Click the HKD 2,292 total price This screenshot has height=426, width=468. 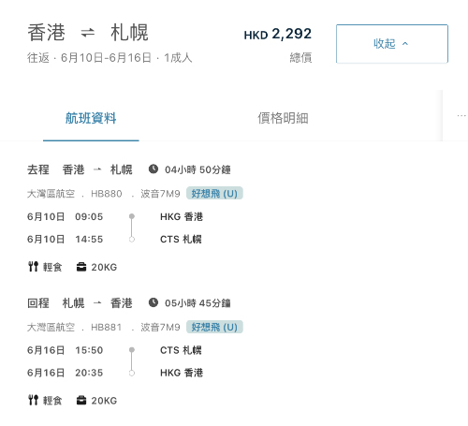point(278,34)
